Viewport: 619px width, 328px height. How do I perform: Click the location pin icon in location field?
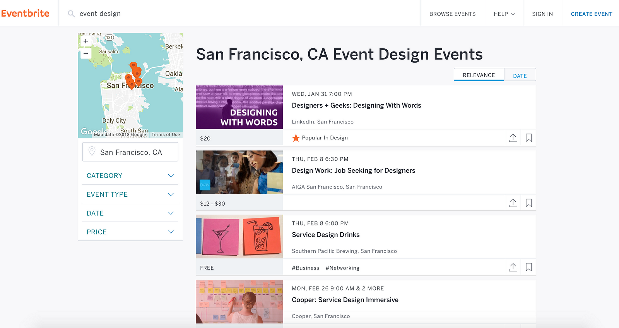pyautogui.click(x=92, y=151)
